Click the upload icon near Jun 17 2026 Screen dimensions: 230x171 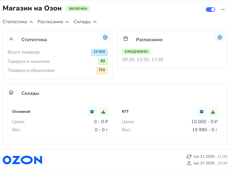(189, 163)
